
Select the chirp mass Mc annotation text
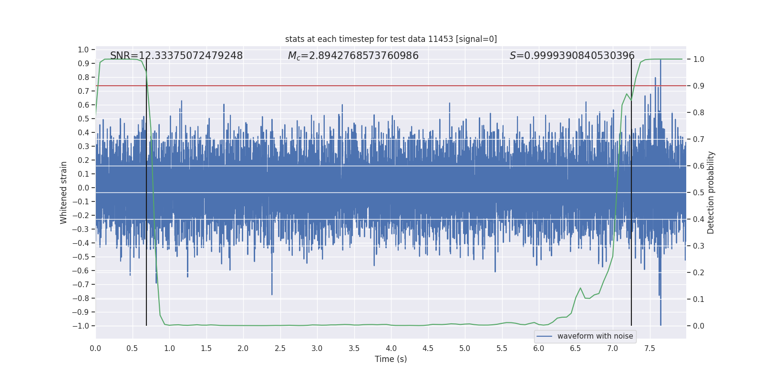[353, 56]
